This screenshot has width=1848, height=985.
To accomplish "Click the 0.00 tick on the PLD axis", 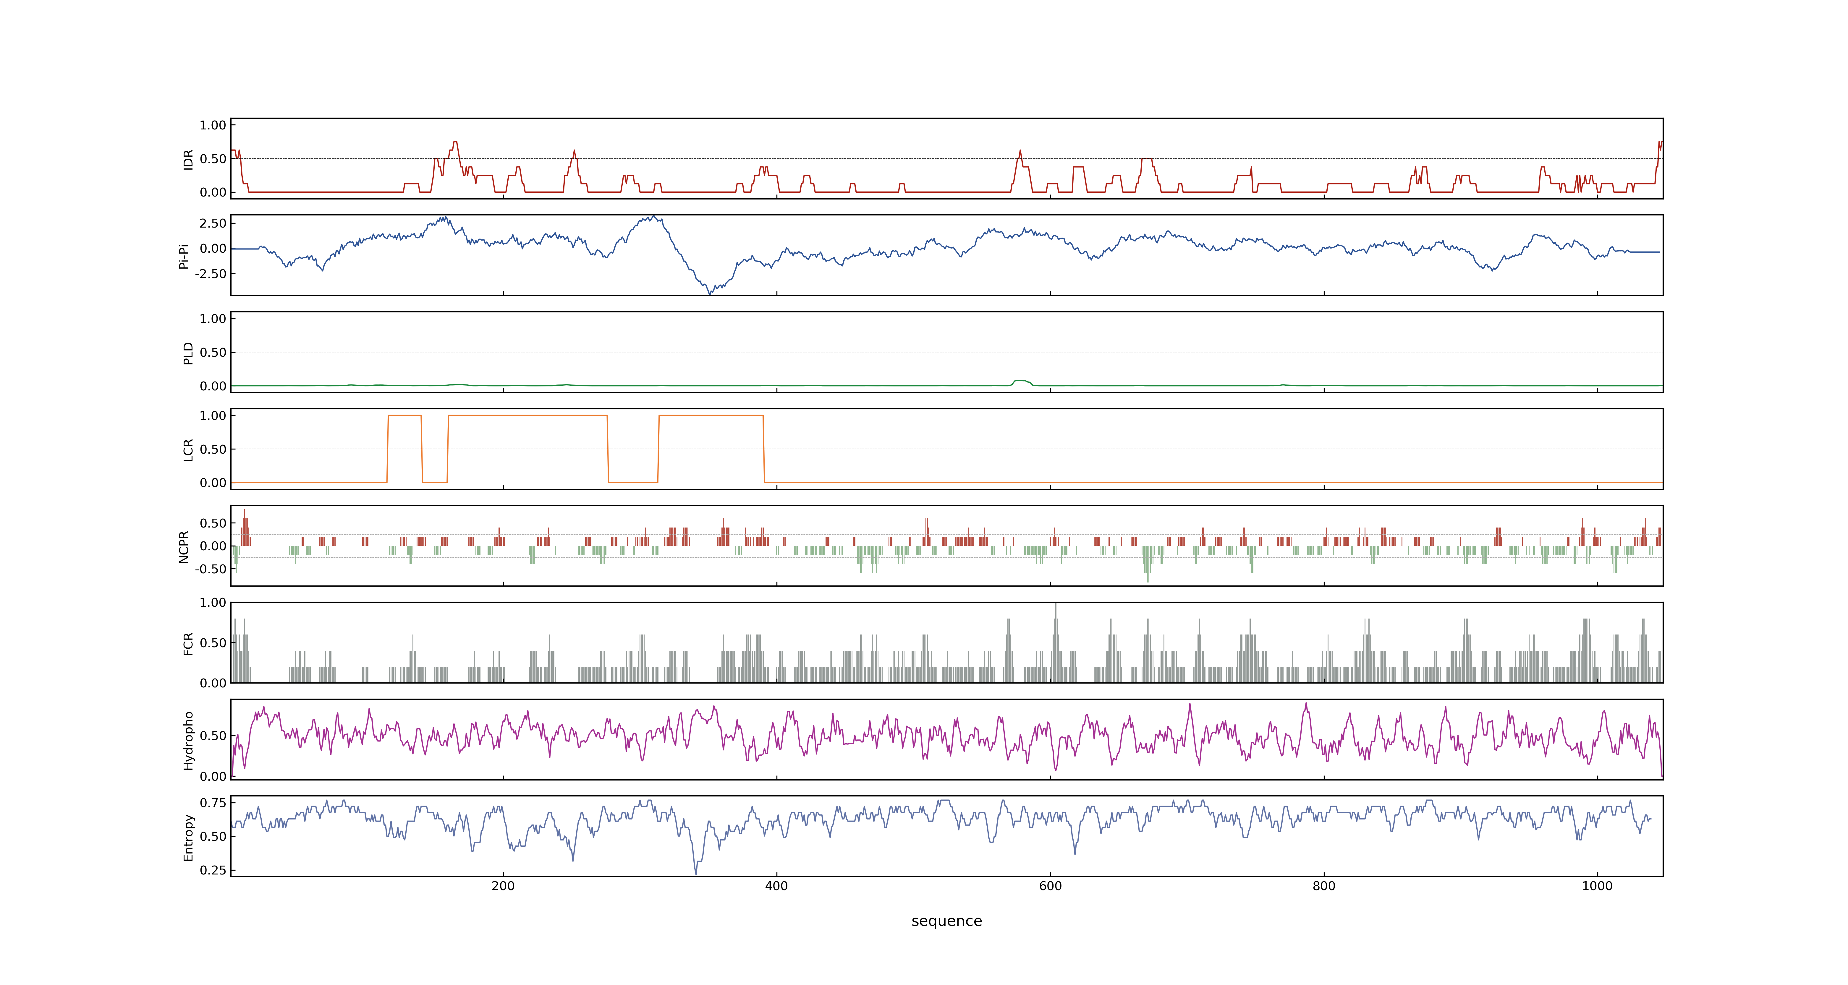I will point(213,386).
